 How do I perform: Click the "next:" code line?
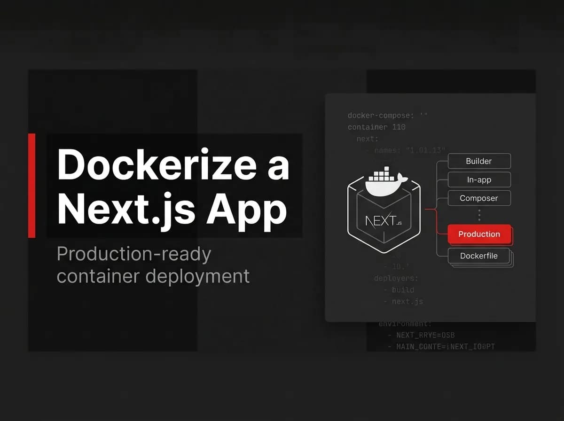coord(368,139)
